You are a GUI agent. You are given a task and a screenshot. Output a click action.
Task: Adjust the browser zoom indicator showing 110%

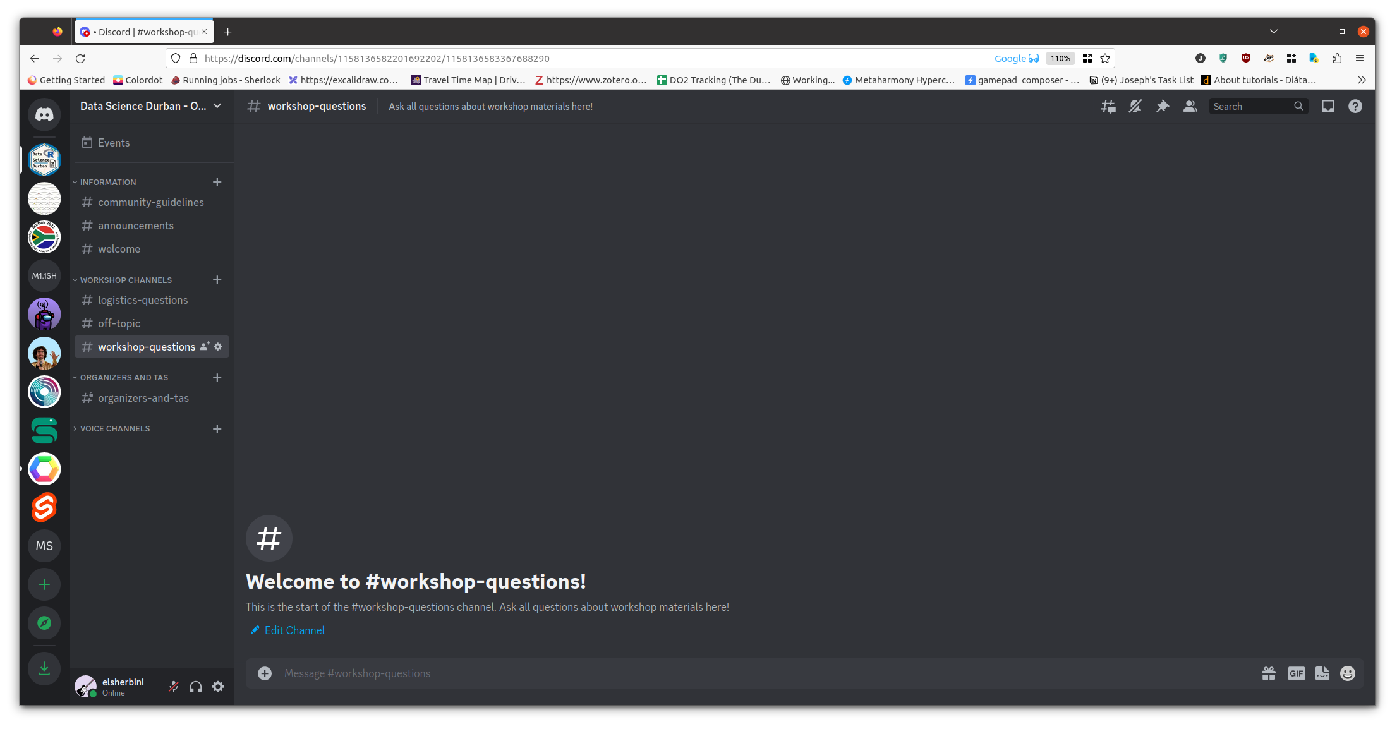(x=1060, y=58)
